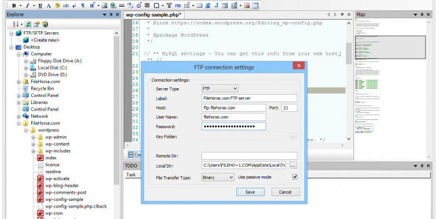Switch to the wp-config-sample.php tab
This screenshot has height=219, width=438.
154,14
